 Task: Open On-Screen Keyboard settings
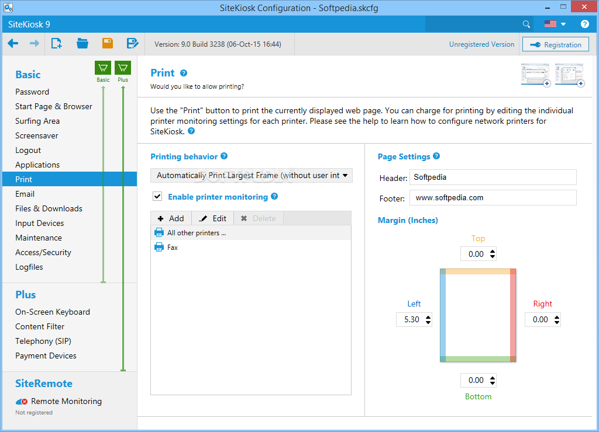tap(53, 312)
